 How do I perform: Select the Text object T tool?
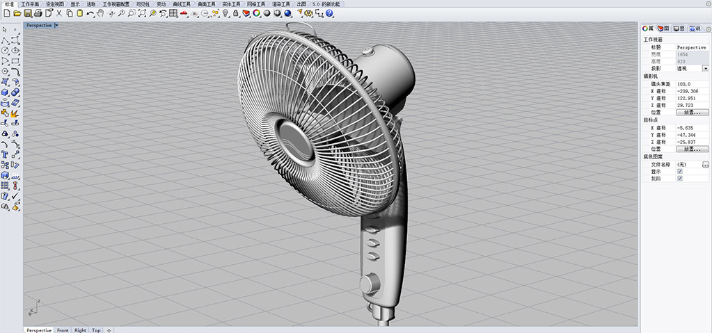click(5, 154)
